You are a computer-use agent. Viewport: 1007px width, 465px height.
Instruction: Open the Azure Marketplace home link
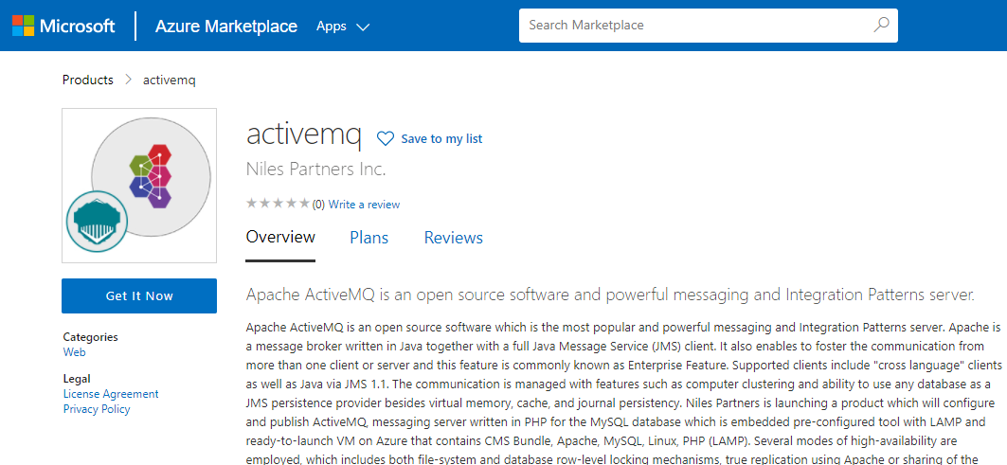[226, 27]
